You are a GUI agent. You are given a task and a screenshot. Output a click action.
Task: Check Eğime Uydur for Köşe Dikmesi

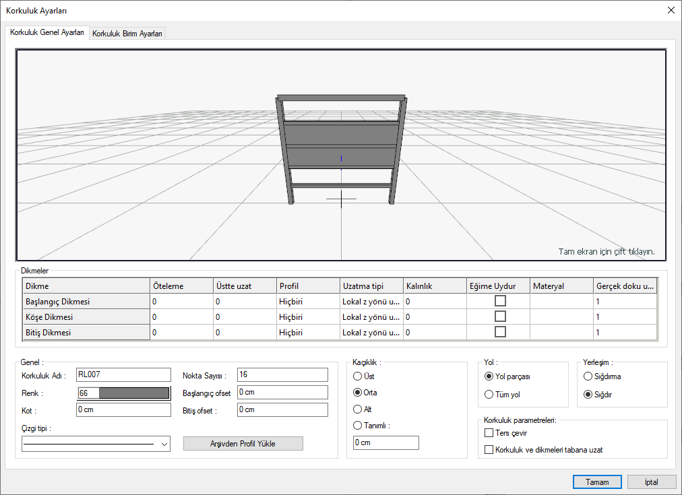(x=500, y=317)
